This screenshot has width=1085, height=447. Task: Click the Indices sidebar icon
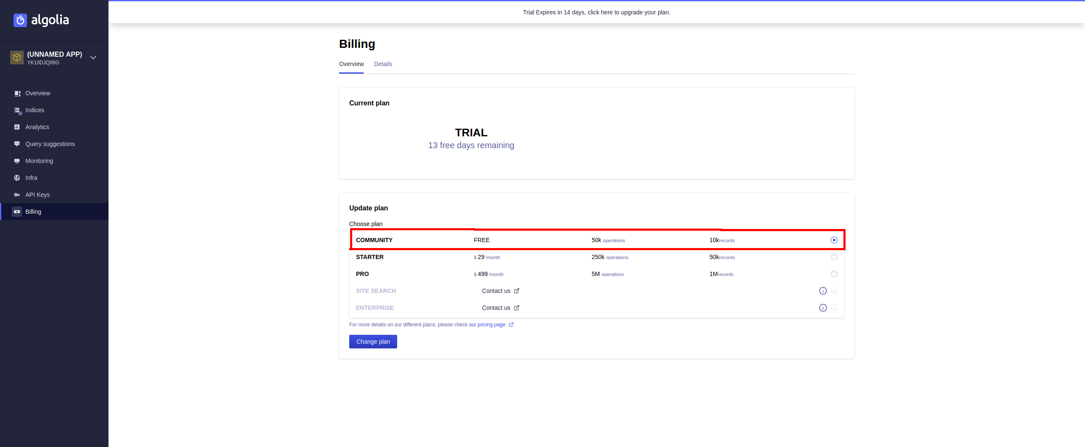17,110
